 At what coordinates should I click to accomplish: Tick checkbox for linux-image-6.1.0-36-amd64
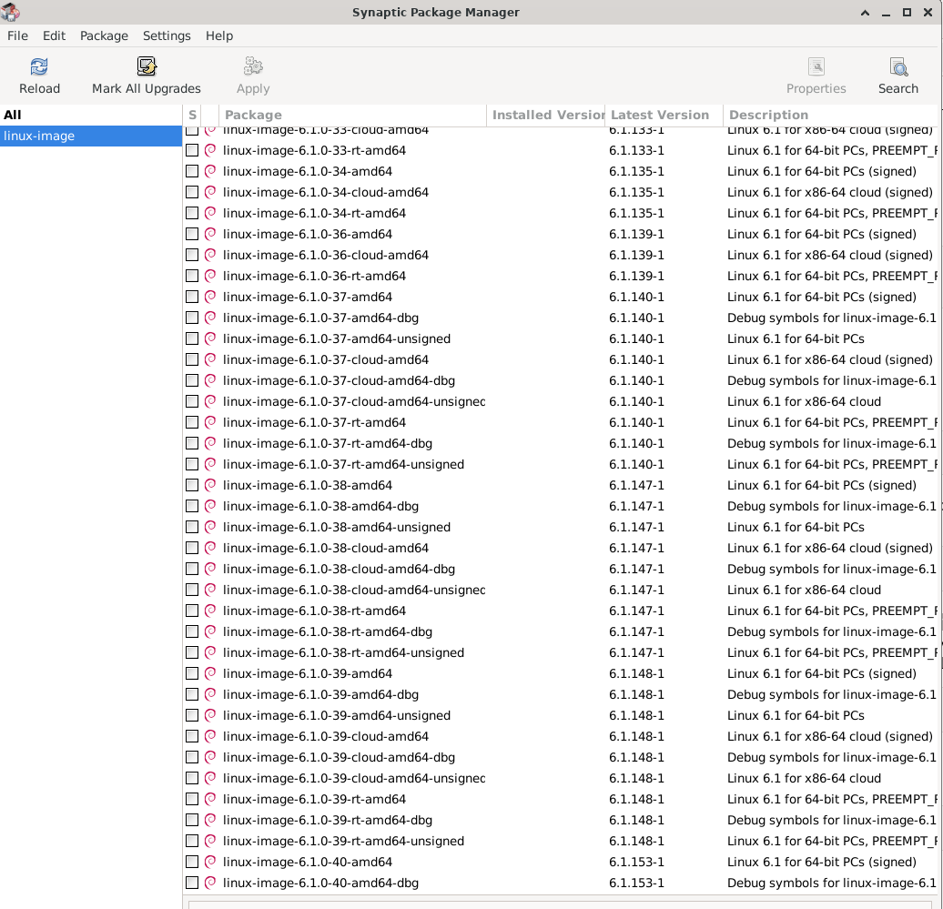(192, 234)
